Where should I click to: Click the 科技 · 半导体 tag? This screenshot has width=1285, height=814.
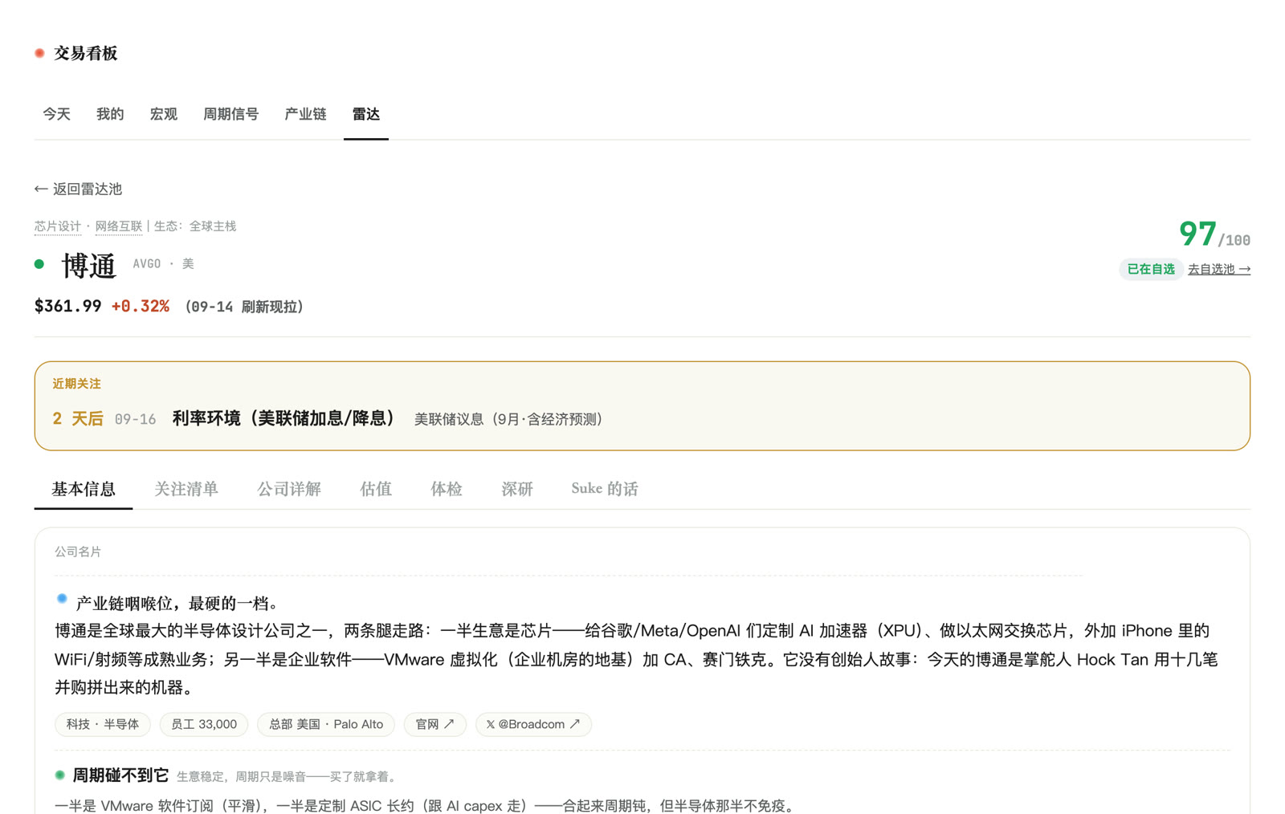[x=103, y=724]
